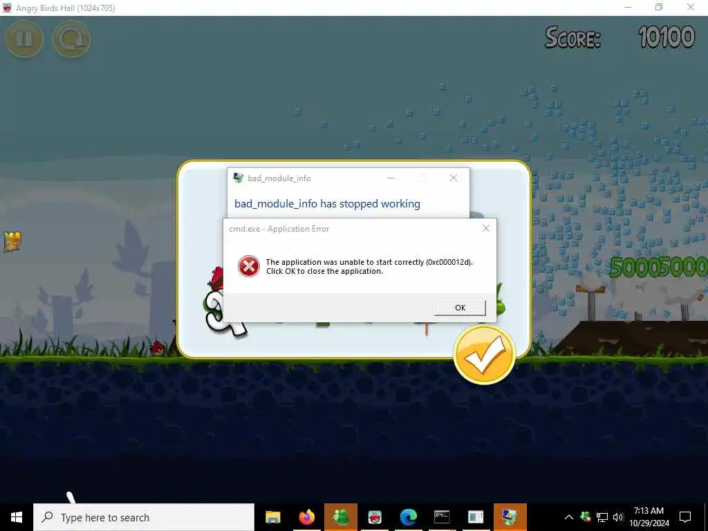This screenshot has width=708, height=531.
Task: Open the command prompt taskbar icon
Action: (x=442, y=517)
